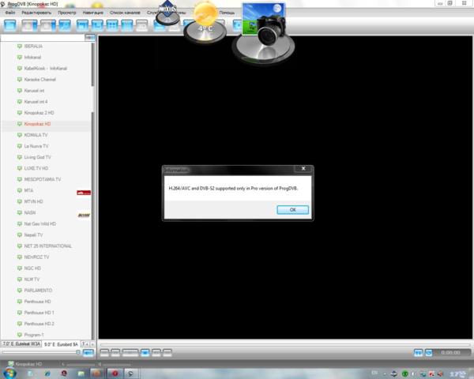
Task: Switch to the 7.0°E Eutelsat W3A tab
Action: (x=21, y=344)
